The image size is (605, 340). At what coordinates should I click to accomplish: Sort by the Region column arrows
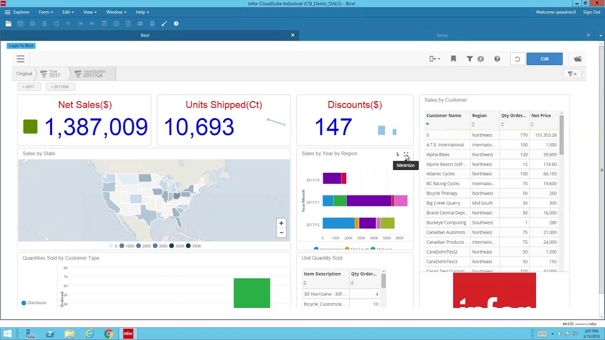[473, 124]
